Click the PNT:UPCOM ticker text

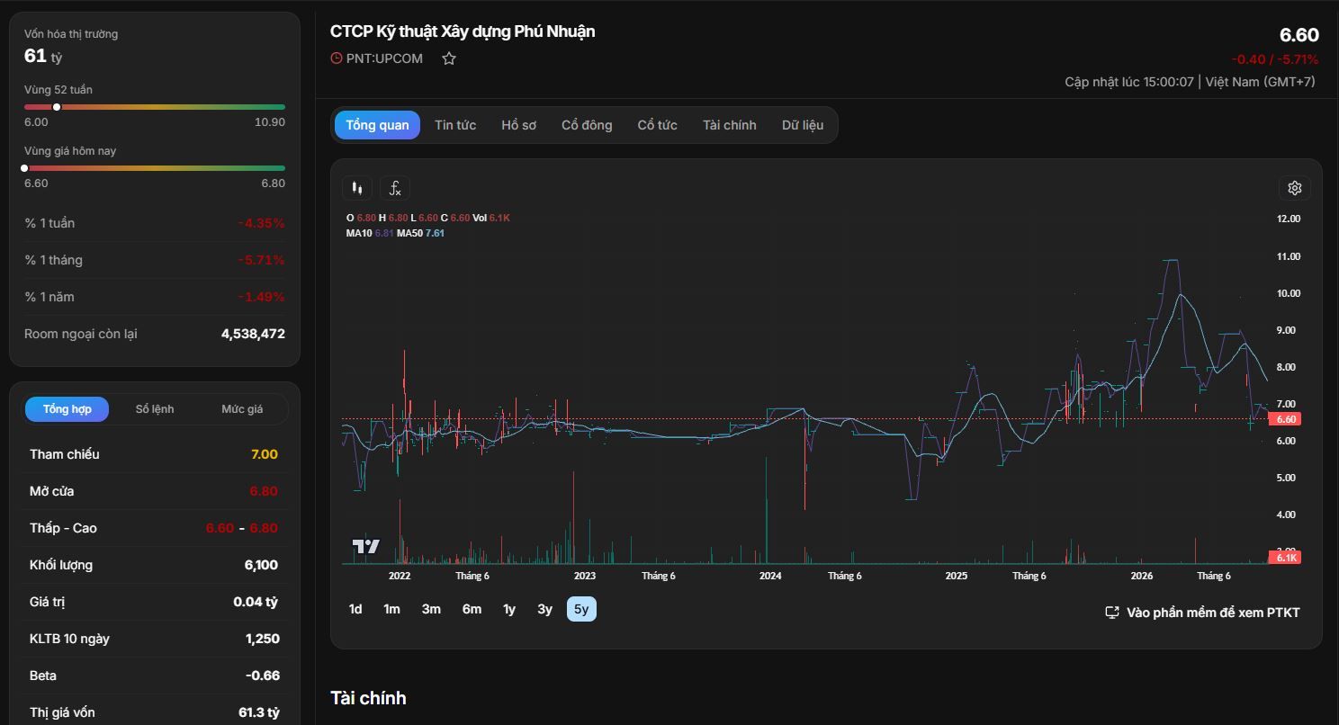pos(384,58)
